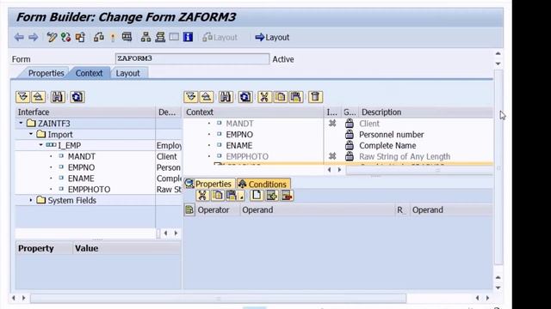The width and height of the screenshot is (551, 309).
Task: Click lock icon on Complete Name row
Action: tap(350, 145)
